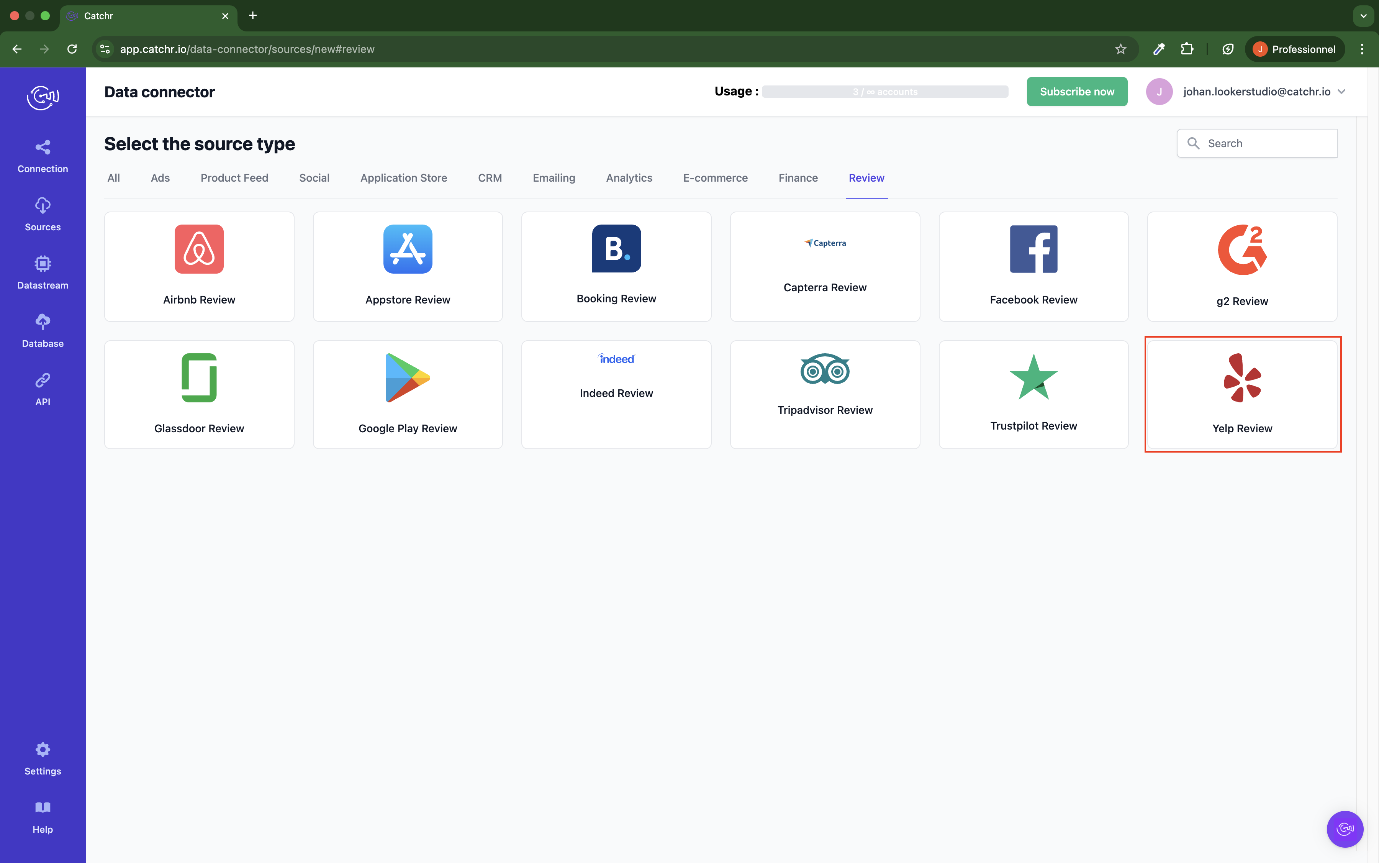This screenshot has height=863, width=1379.
Task: Select the Booking Review source
Action: point(616,267)
